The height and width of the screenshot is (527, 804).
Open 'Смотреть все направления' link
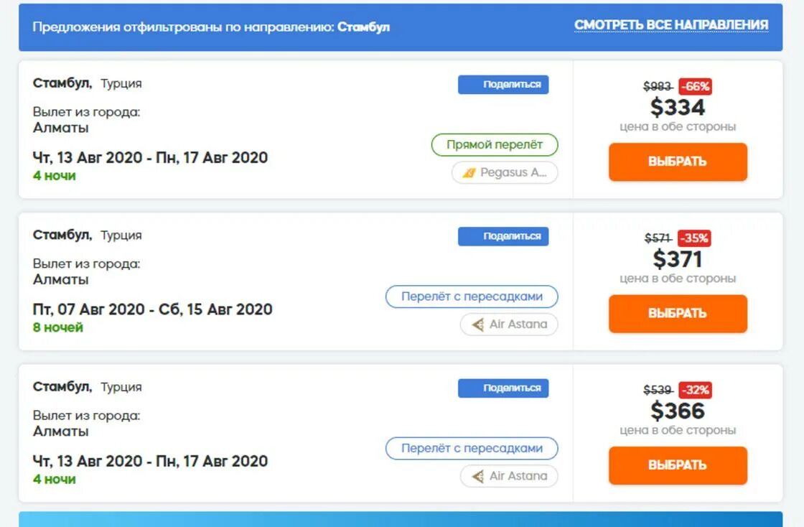[671, 25]
